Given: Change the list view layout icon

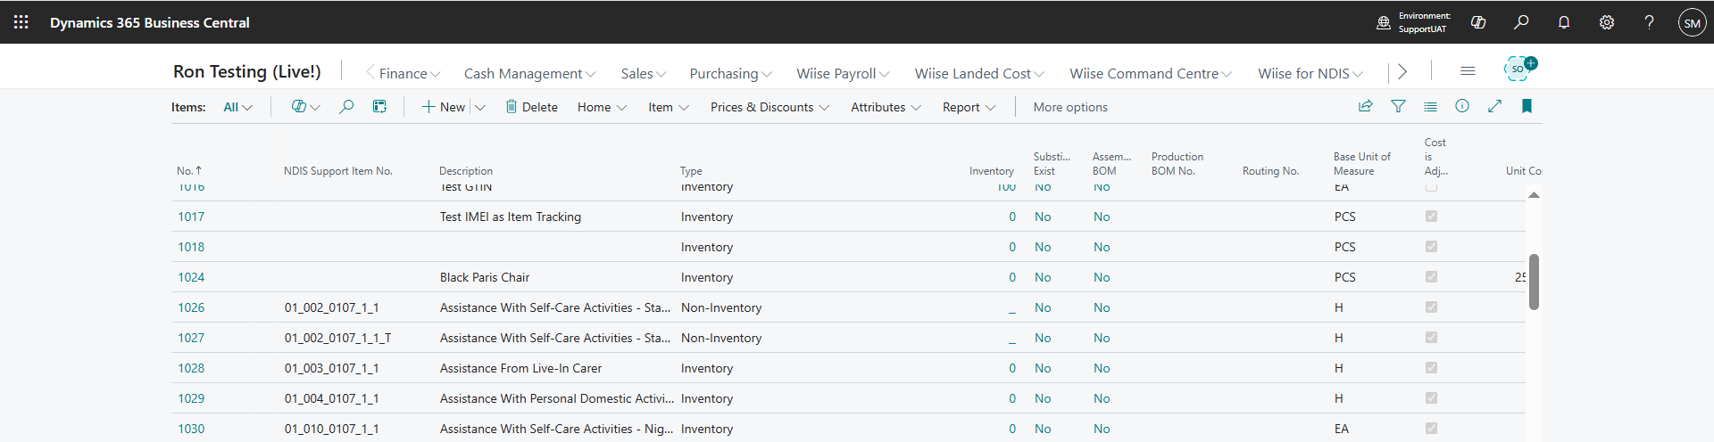Looking at the screenshot, I should 1430,106.
